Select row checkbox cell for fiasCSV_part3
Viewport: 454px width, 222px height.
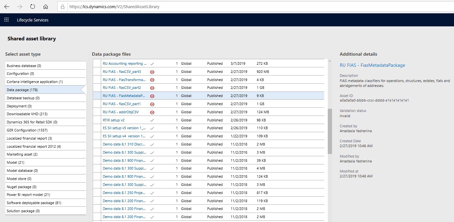pyautogui.click(x=97, y=72)
